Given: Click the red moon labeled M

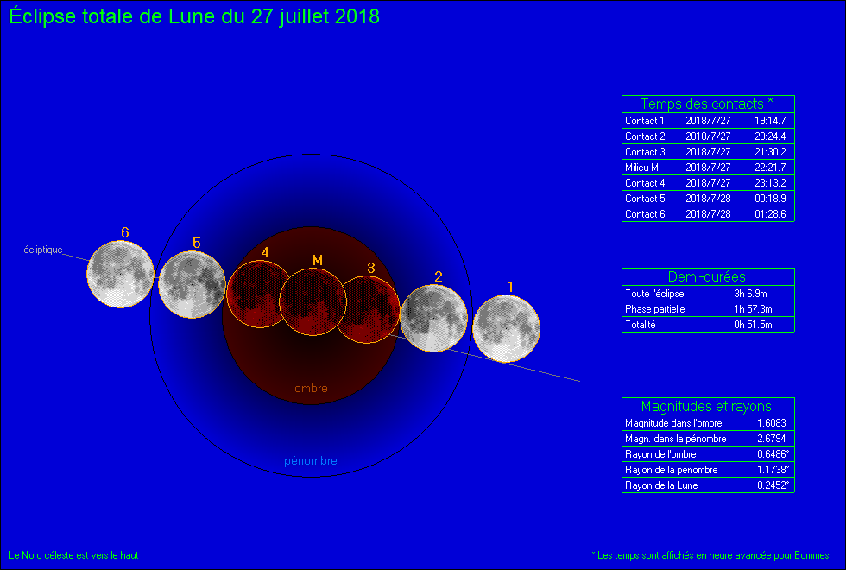Looking at the screenshot, I should pyautogui.click(x=313, y=301).
